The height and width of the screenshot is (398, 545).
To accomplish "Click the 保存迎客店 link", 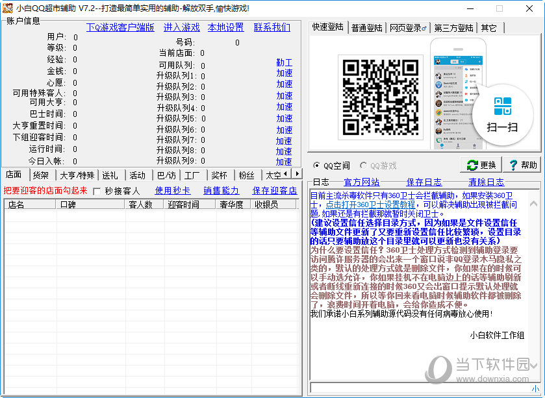I will pos(275,191).
